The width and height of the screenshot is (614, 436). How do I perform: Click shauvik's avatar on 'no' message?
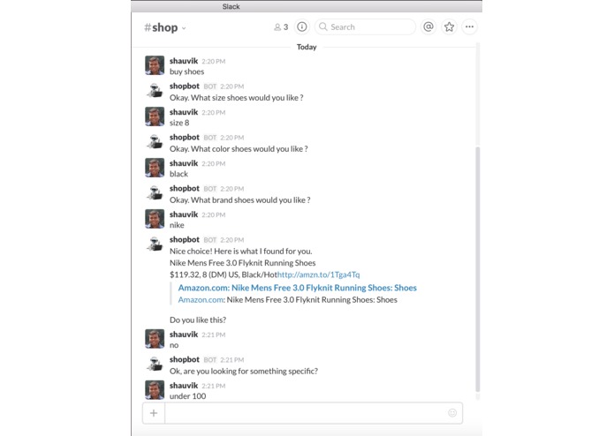(155, 339)
